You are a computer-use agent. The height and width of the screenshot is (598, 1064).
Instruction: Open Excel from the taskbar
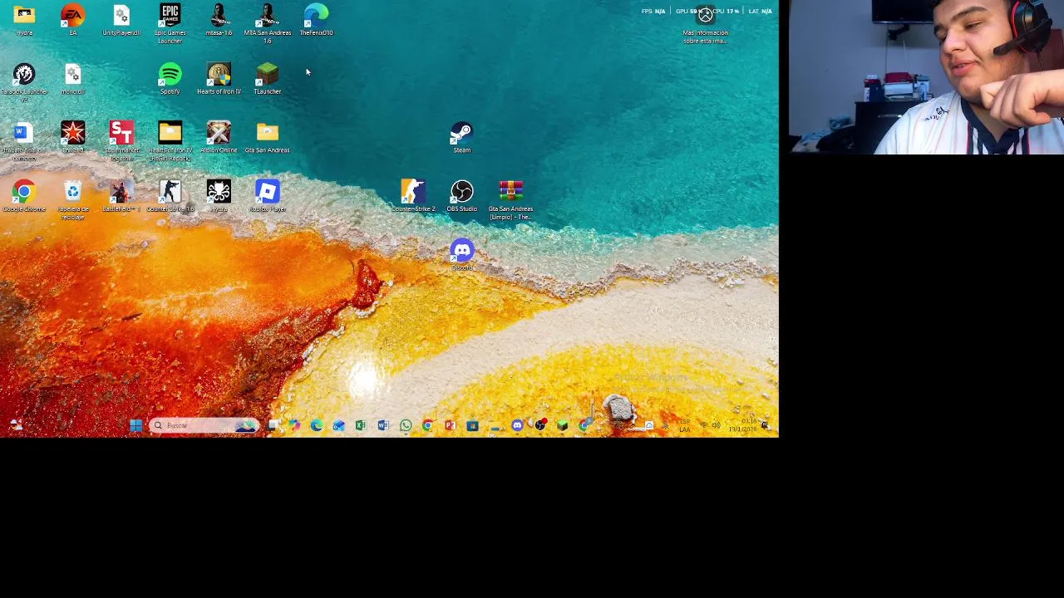coord(361,425)
